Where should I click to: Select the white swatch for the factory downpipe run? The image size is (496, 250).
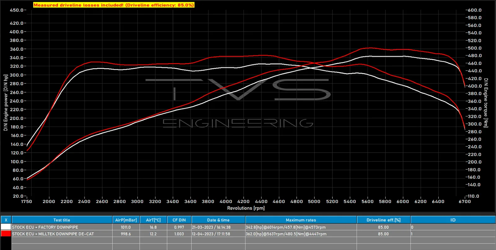point(6,227)
